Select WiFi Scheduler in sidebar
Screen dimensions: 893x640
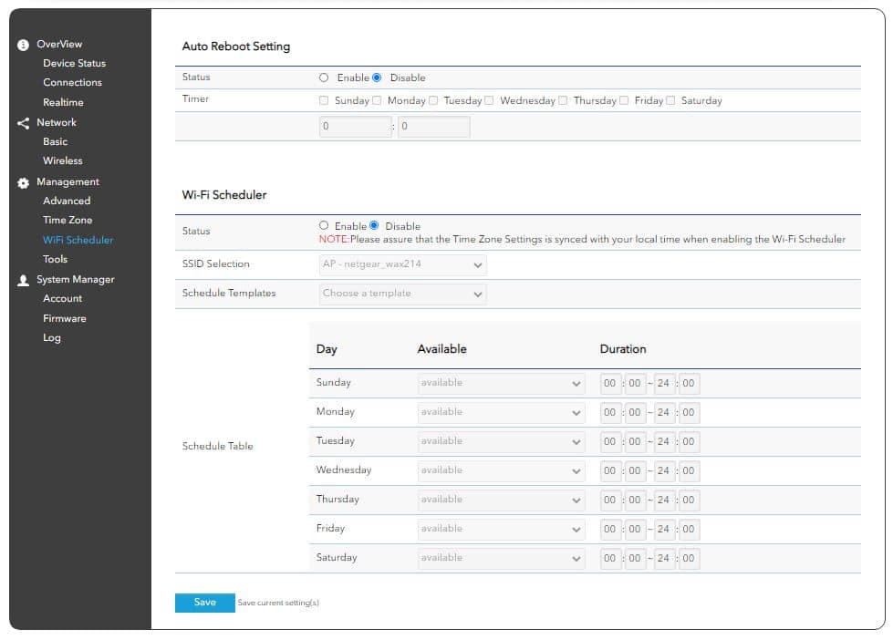coord(78,241)
